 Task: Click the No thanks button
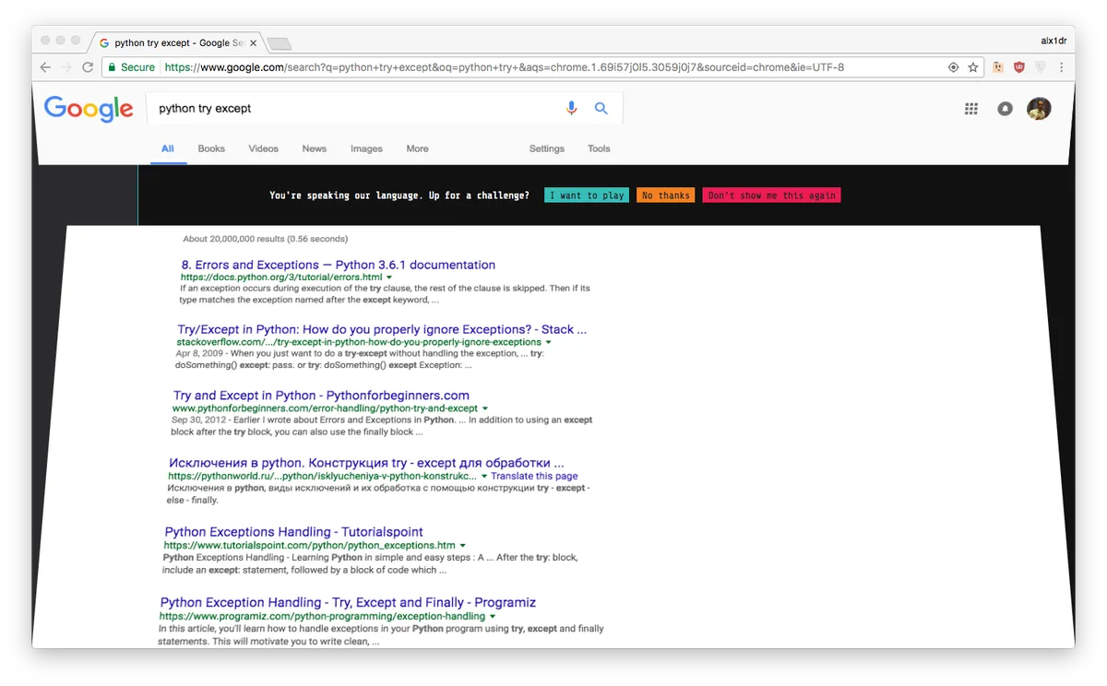click(x=666, y=195)
